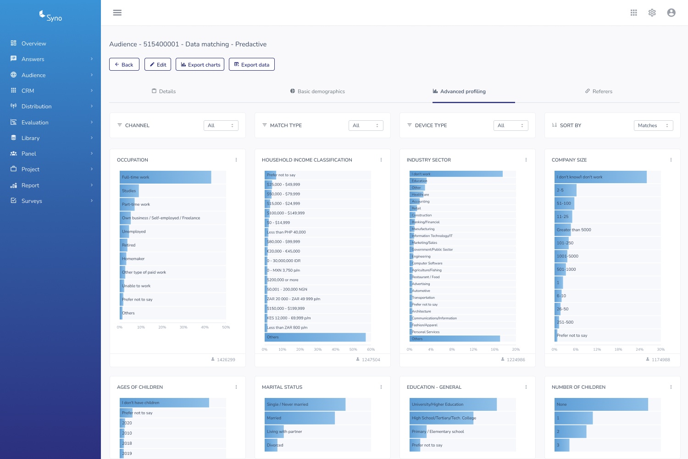The width and height of the screenshot is (688, 459).
Task: Open Project section in sidebar
Action: (x=50, y=169)
